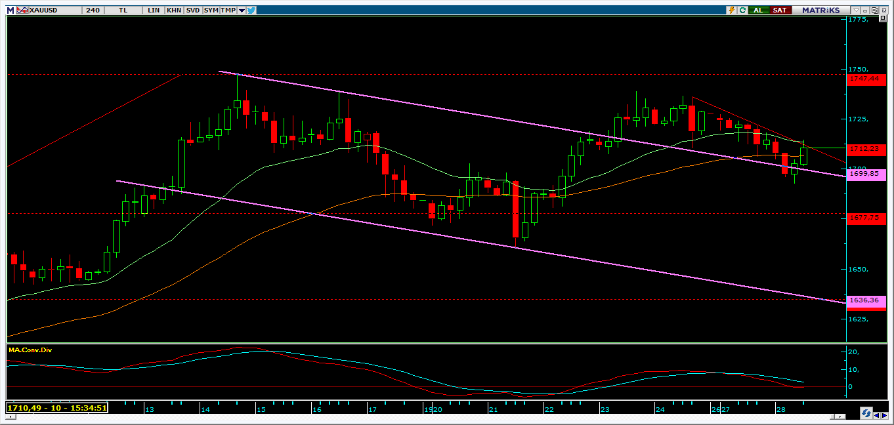Expand the dropdown arrow next to TMP

(x=242, y=10)
